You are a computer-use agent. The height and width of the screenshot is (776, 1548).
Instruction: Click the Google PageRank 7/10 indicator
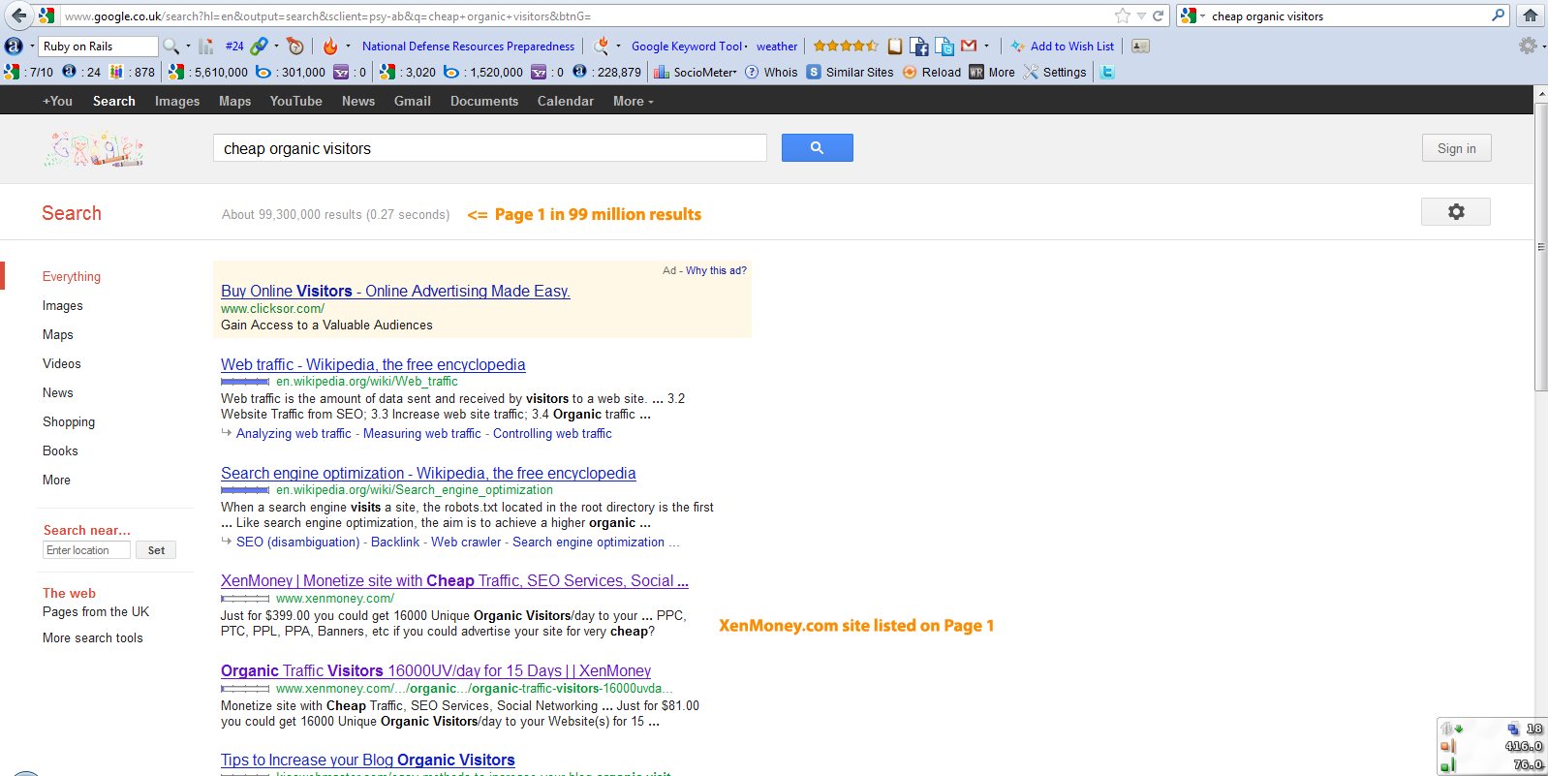[x=29, y=72]
